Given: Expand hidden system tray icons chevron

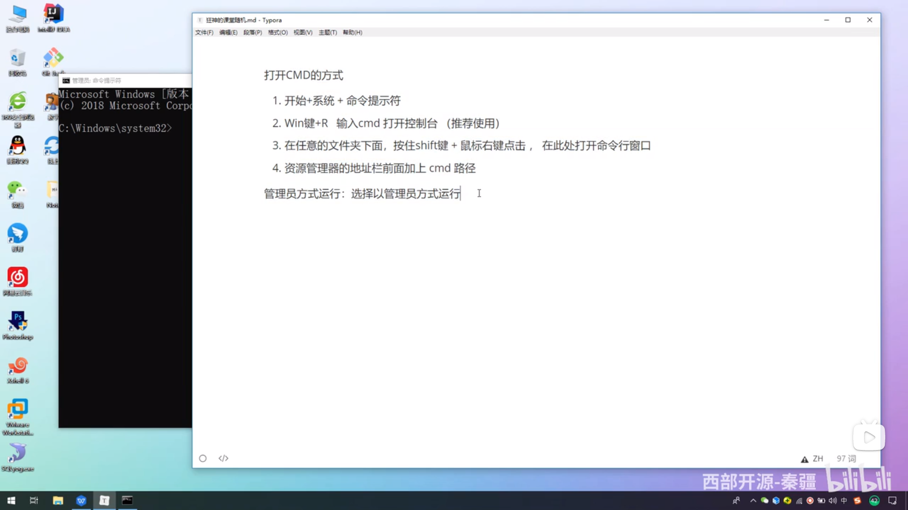Looking at the screenshot, I should click(753, 501).
